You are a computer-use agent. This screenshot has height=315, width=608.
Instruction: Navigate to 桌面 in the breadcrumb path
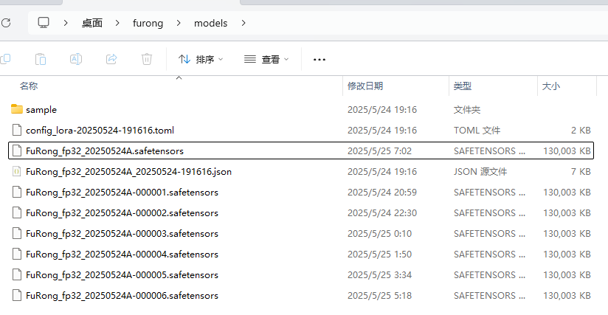[92, 23]
